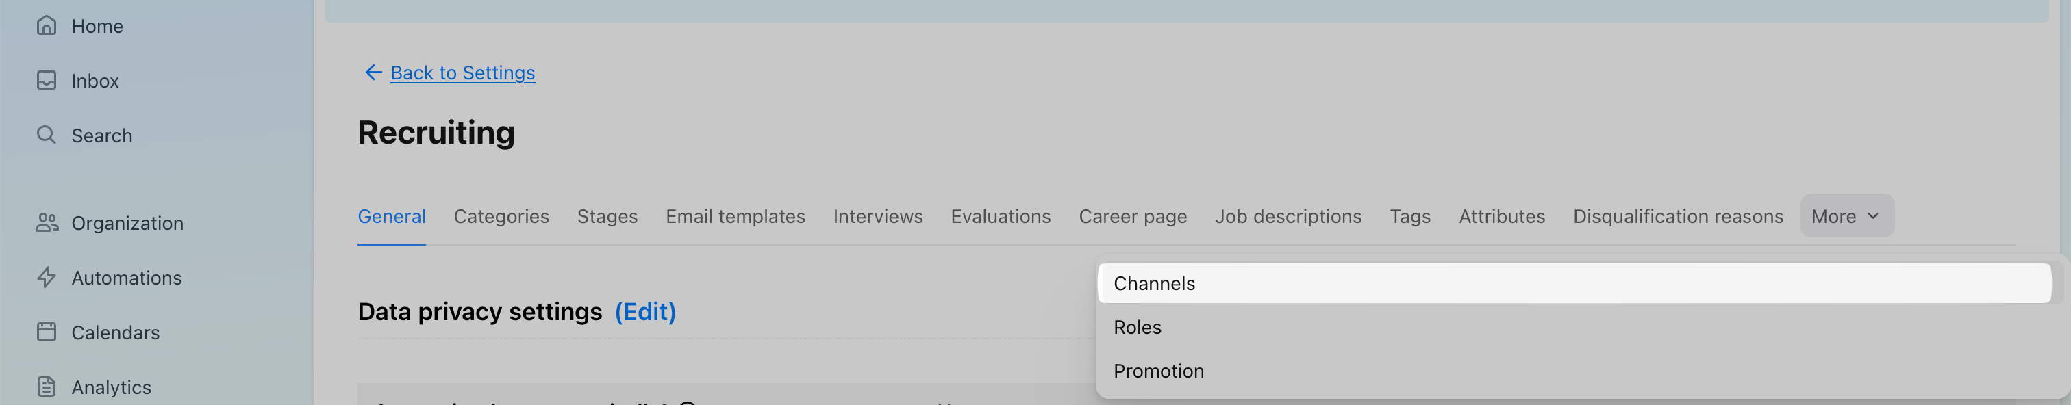Open the Evaluations tab

point(1000,216)
